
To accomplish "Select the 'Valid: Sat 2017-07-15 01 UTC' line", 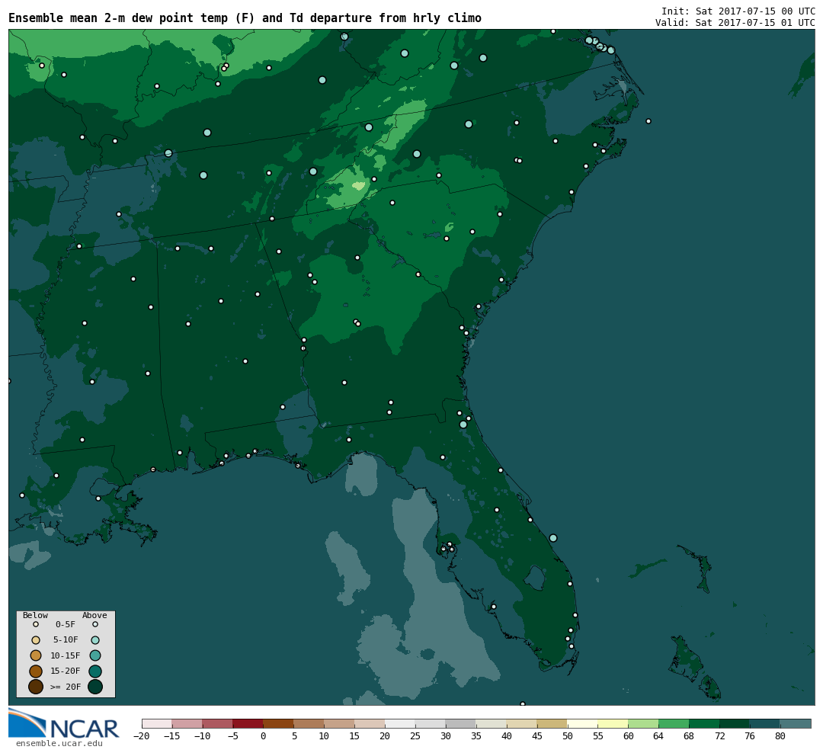I will click(735, 23).
